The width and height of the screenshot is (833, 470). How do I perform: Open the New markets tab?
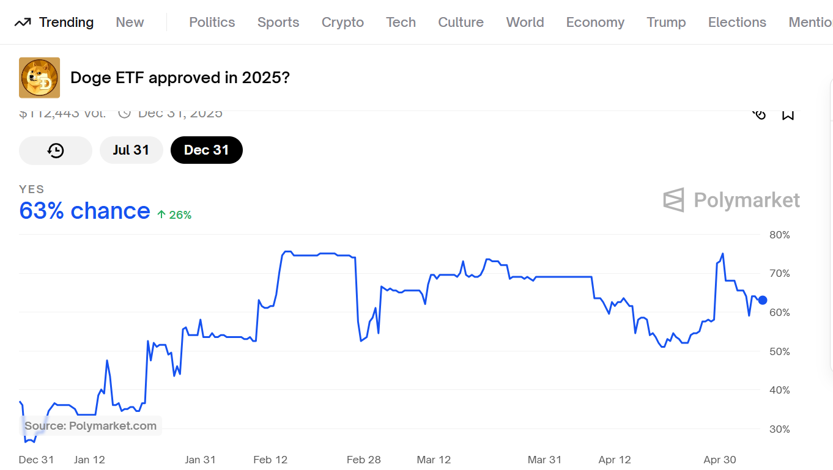tap(130, 23)
